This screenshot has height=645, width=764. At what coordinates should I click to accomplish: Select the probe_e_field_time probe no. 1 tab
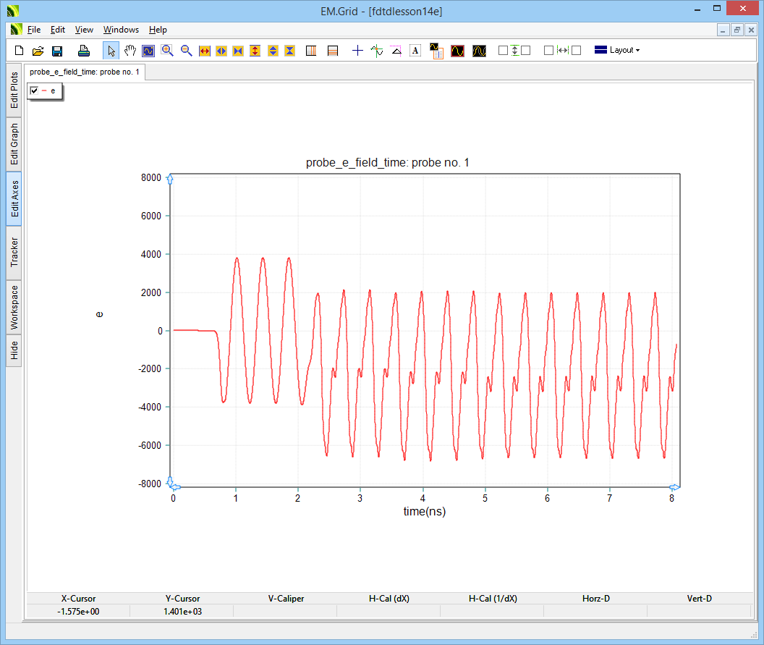(x=85, y=72)
